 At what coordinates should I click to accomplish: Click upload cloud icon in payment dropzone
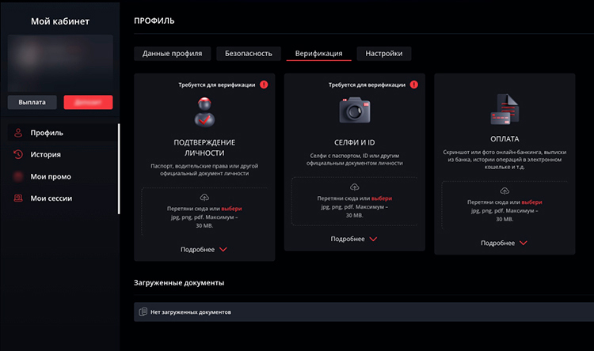click(505, 191)
